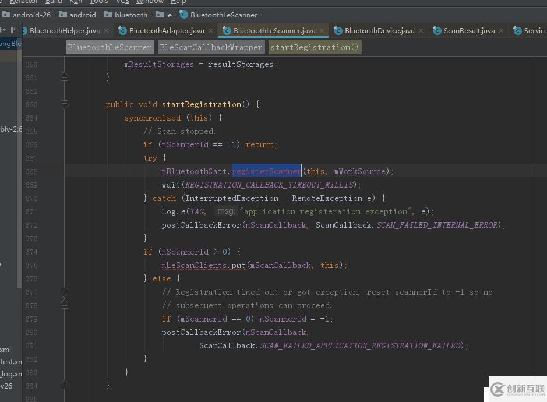Close the BluetoothHelper.java tab
Image resolution: width=547 pixels, height=402 pixels.
click(107, 31)
